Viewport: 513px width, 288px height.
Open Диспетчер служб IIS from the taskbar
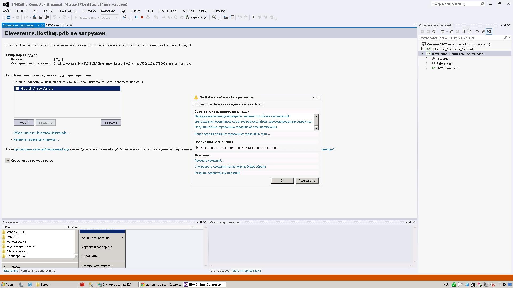[x=117, y=285]
